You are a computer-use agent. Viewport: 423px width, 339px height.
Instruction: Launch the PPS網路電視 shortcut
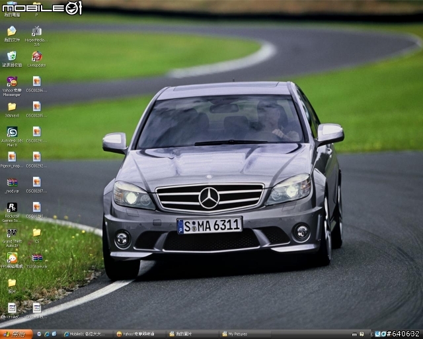(x=12, y=261)
